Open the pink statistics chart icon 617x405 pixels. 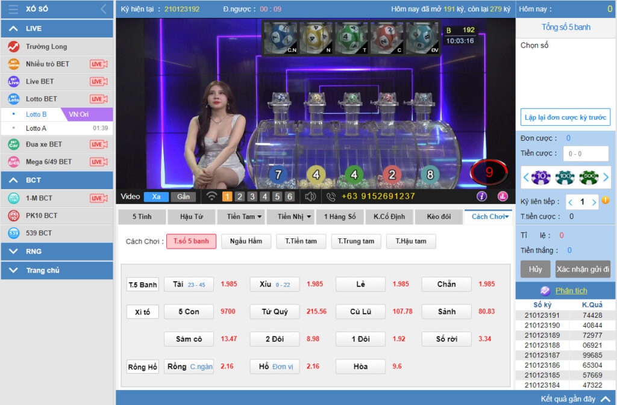(x=503, y=196)
